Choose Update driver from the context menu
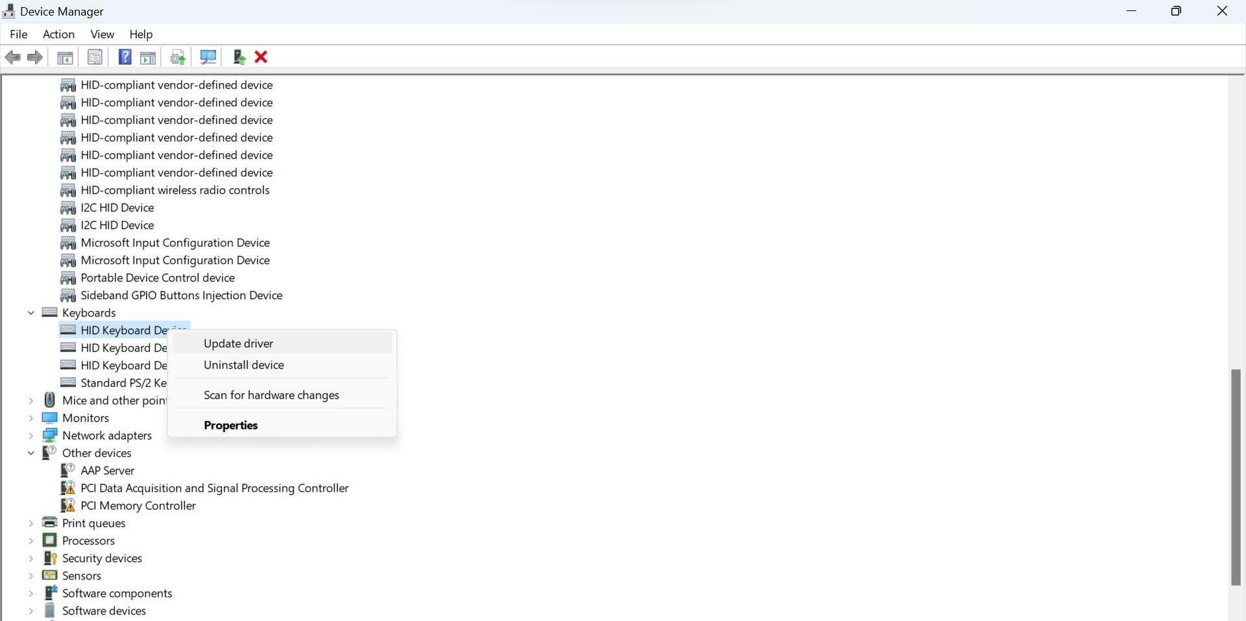1246x621 pixels. [x=238, y=343]
